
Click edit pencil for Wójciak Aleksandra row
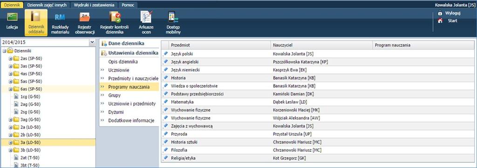click(x=165, y=118)
